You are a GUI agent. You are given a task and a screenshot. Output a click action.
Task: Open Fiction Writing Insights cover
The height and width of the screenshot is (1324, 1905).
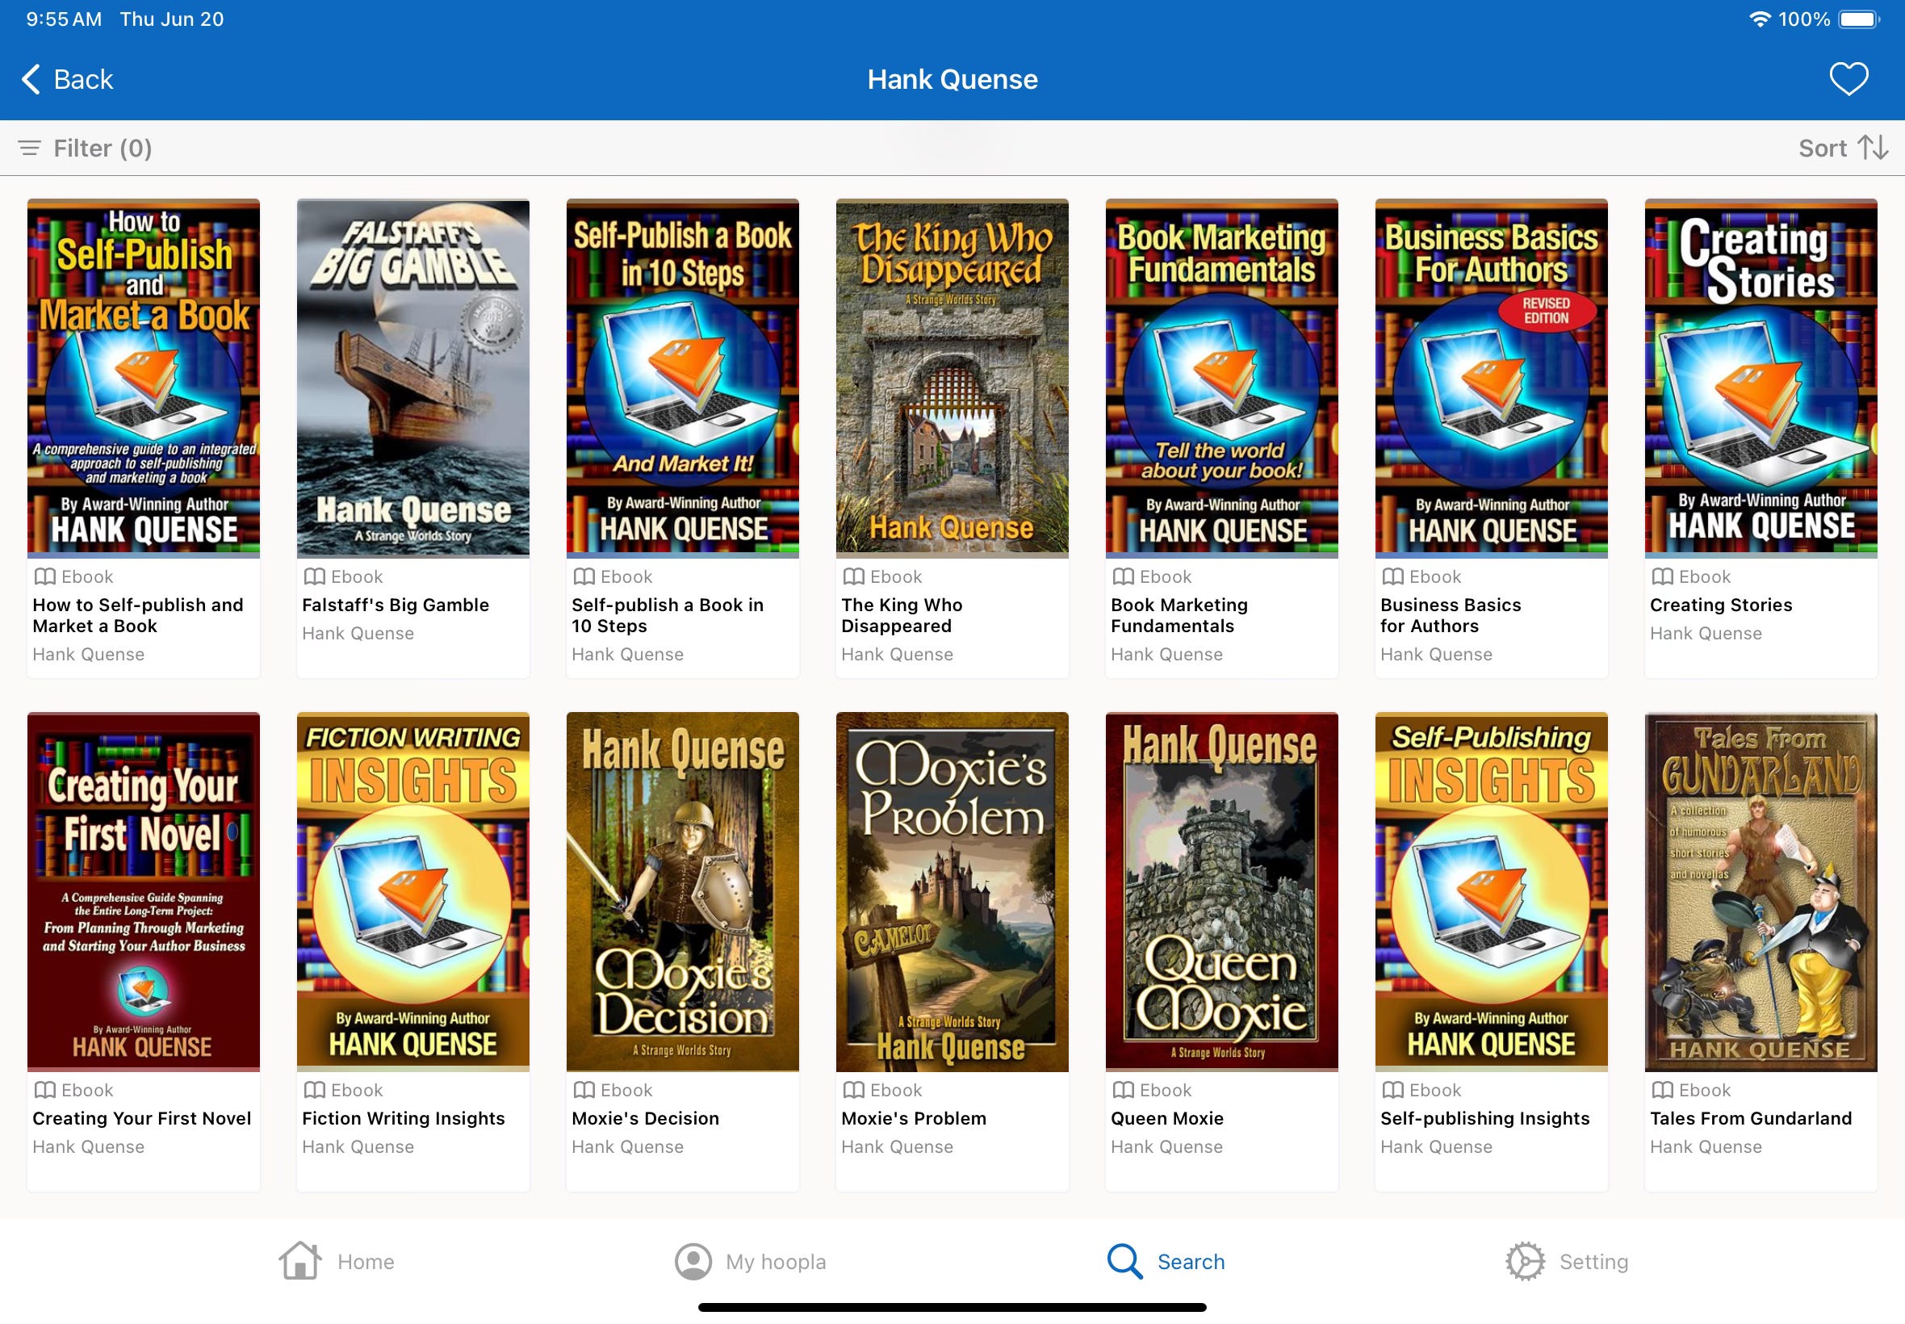(413, 892)
